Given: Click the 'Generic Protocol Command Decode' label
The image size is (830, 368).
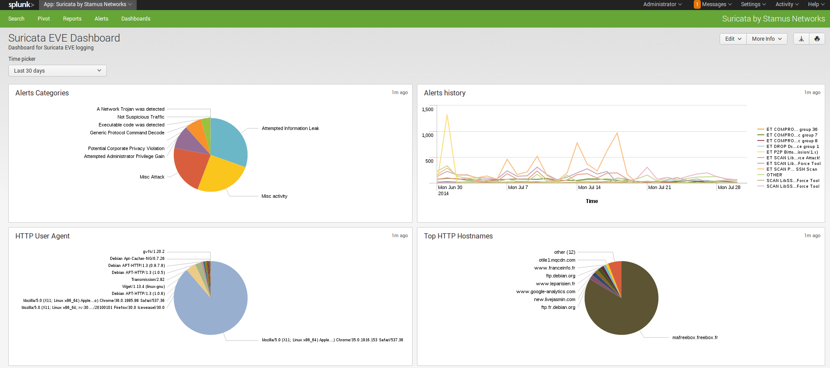Looking at the screenshot, I should tap(127, 133).
